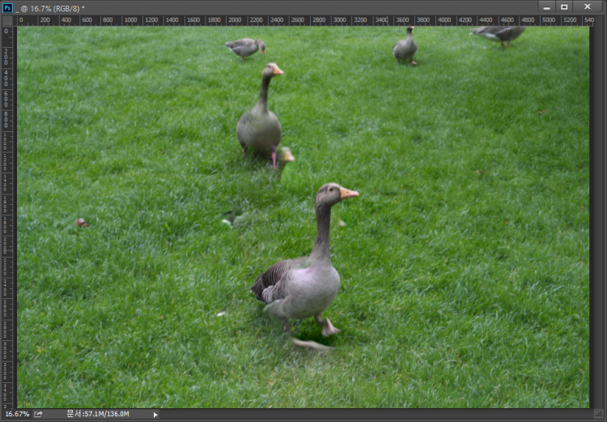Click the goose at top right edge
The height and width of the screenshot is (422, 607).
click(499, 33)
